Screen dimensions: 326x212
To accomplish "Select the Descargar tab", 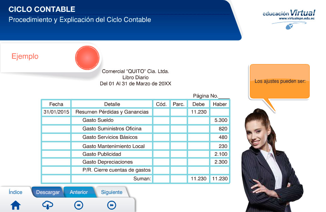I will pos(48,192).
